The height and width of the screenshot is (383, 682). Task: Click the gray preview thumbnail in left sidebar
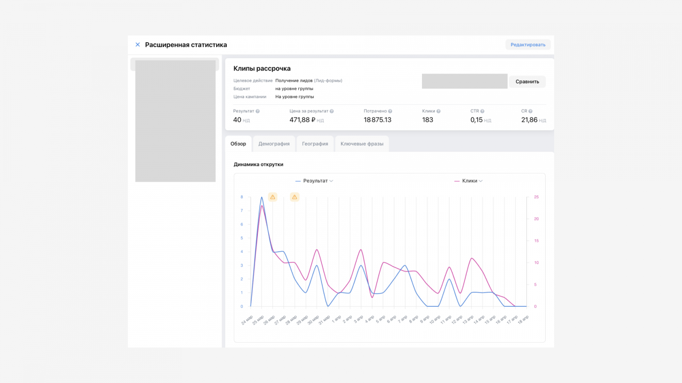pos(175,121)
